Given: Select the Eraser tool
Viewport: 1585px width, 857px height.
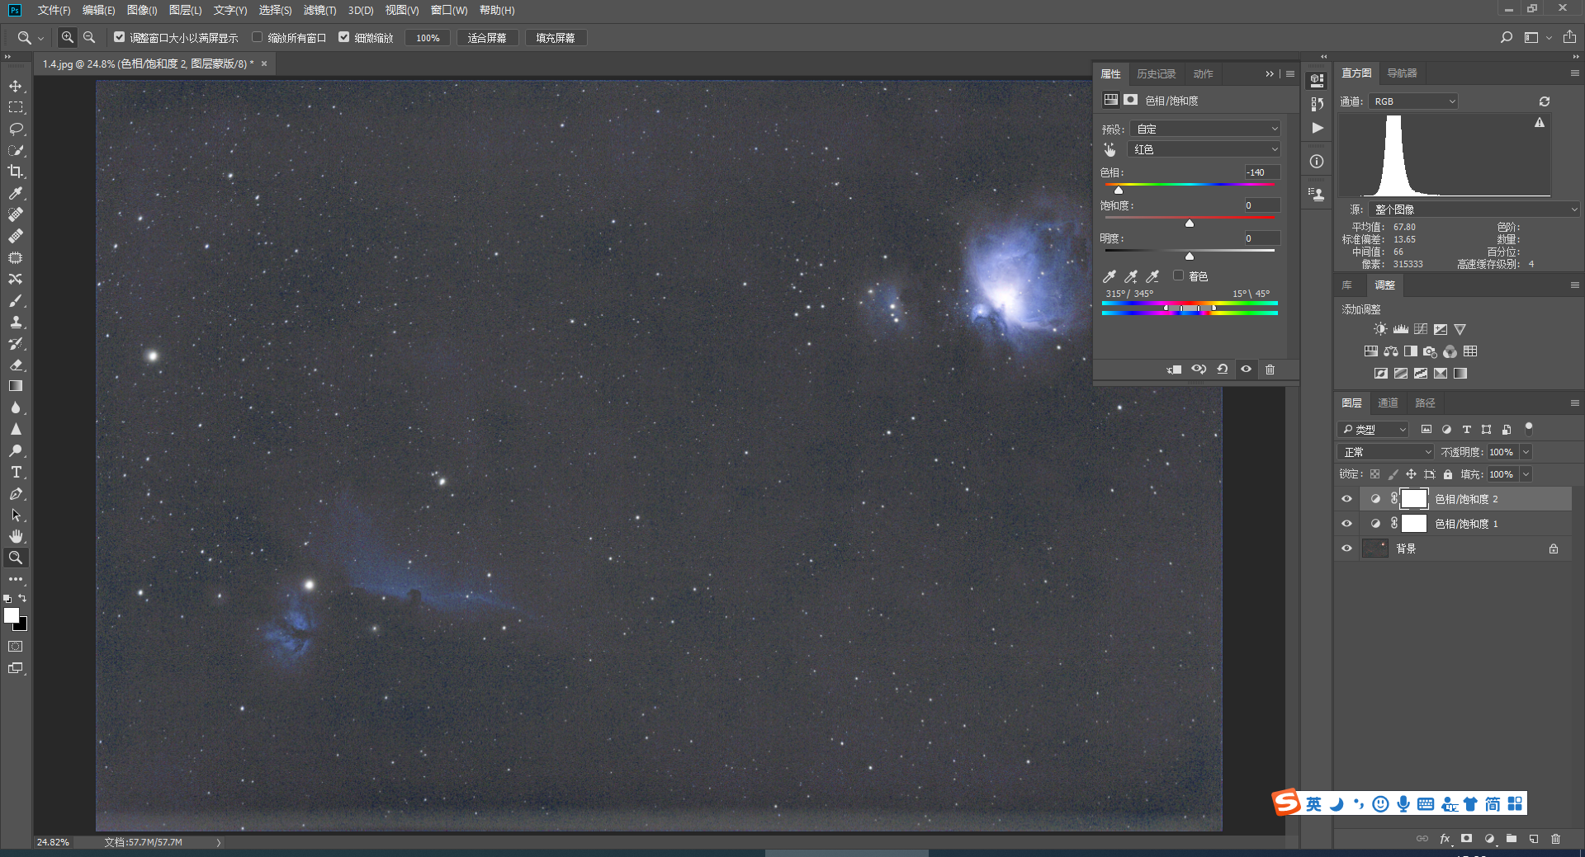Looking at the screenshot, I should click(x=16, y=365).
